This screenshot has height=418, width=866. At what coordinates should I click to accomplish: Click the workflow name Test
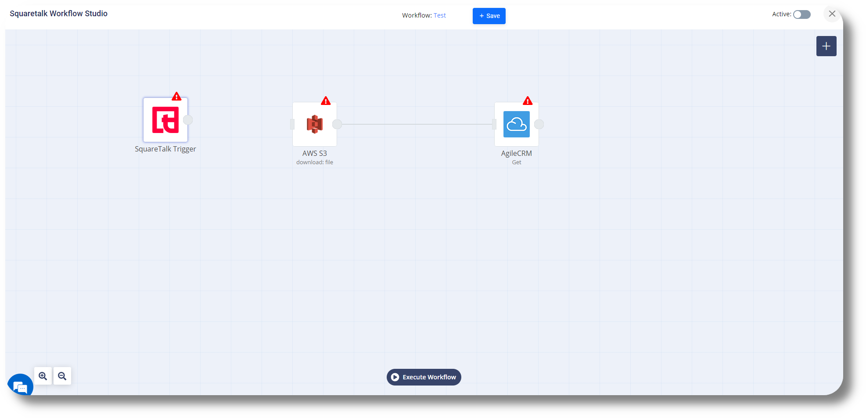click(440, 15)
